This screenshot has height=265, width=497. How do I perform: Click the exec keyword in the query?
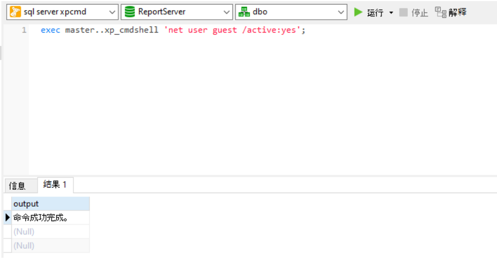50,30
